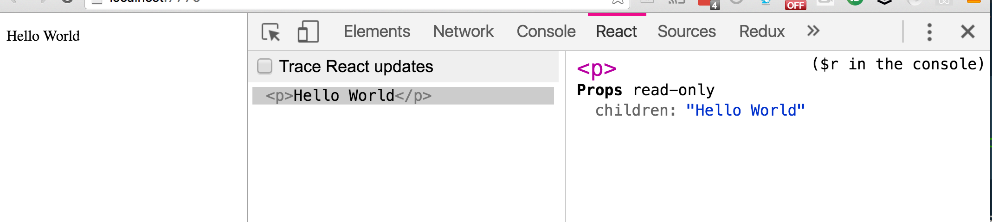
Task: Click the children prop value "Hello World"
Action: click(745, 111)
